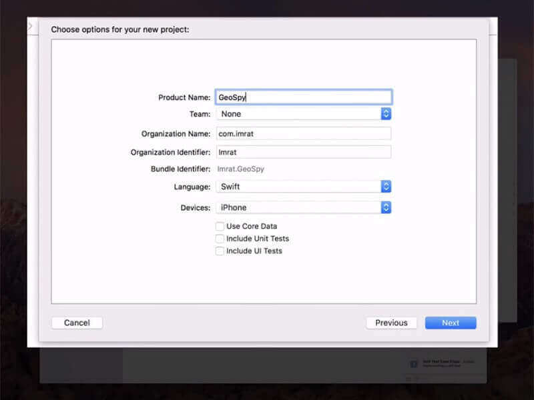
Task: Click the blue arrows on Team popup
Action: pyautogui.click(x=386, y=114)
